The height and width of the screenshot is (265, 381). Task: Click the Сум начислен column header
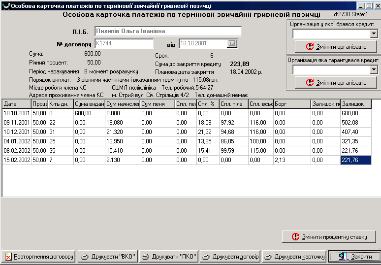[123, 104]
